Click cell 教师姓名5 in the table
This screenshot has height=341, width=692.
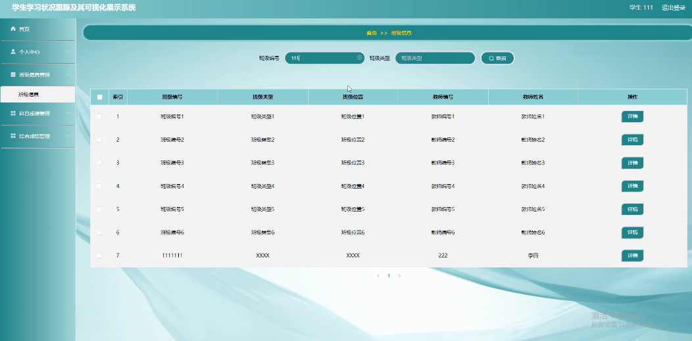(533, 209)
